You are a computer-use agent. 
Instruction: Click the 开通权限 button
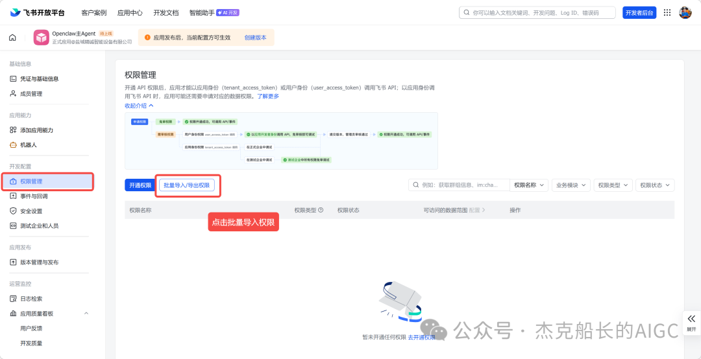click(140, 185)
